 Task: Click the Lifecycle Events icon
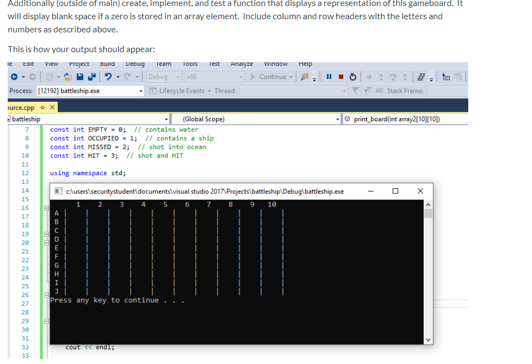(153, 91)
